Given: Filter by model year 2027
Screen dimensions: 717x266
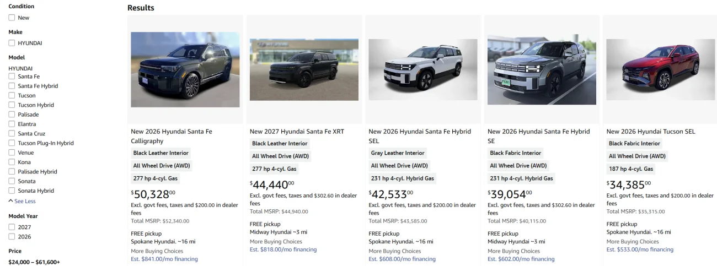Looking at the screenshot, I should (12, 227).
